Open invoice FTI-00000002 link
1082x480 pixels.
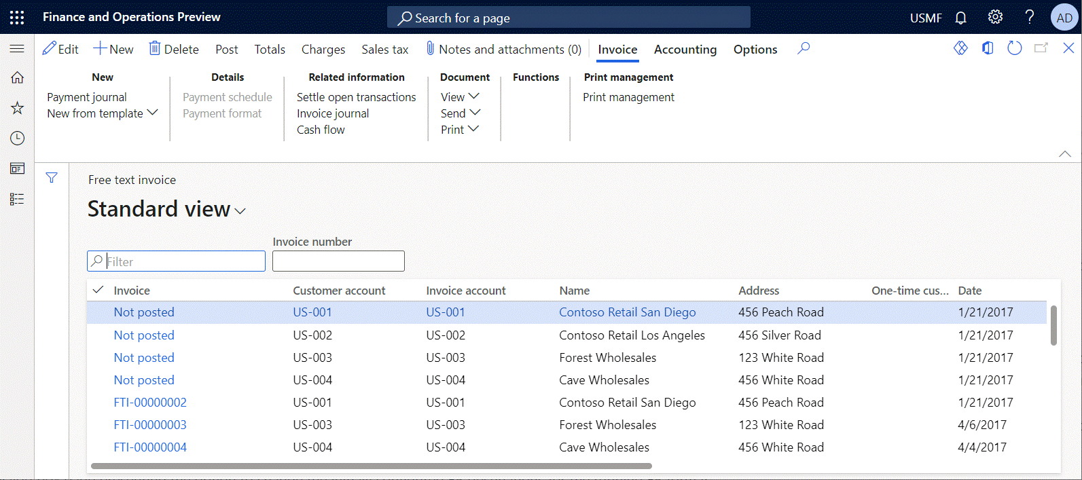pyautogui.click(x=150, y=403)
